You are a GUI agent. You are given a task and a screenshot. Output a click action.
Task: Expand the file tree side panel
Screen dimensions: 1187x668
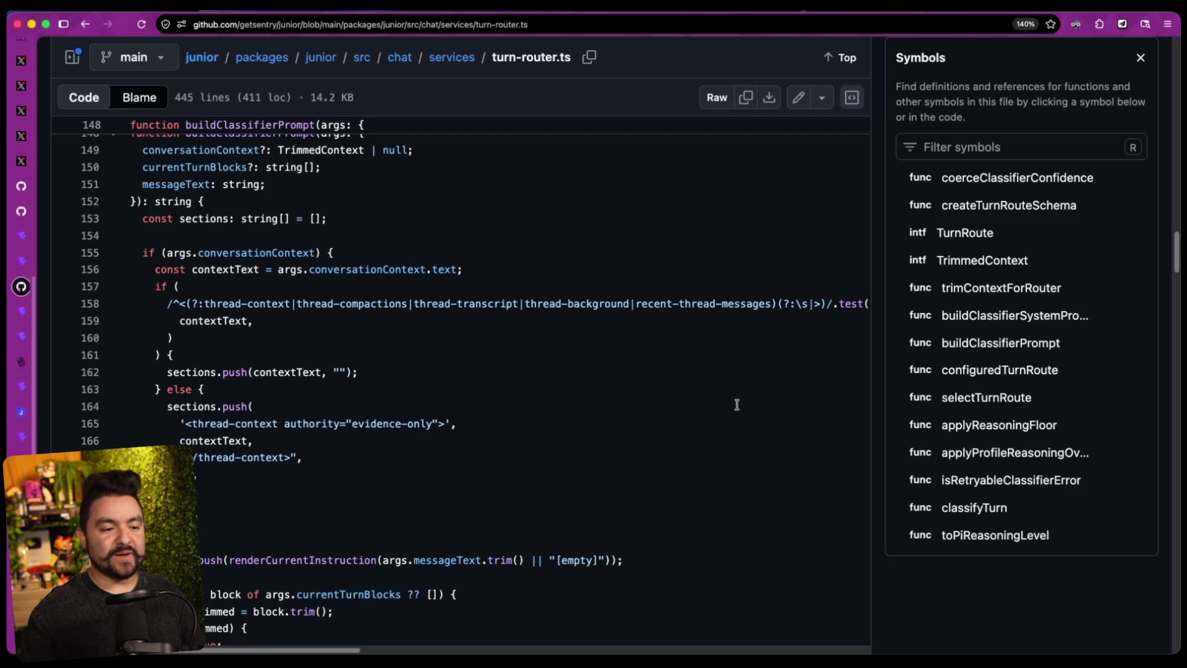[72, 57]
